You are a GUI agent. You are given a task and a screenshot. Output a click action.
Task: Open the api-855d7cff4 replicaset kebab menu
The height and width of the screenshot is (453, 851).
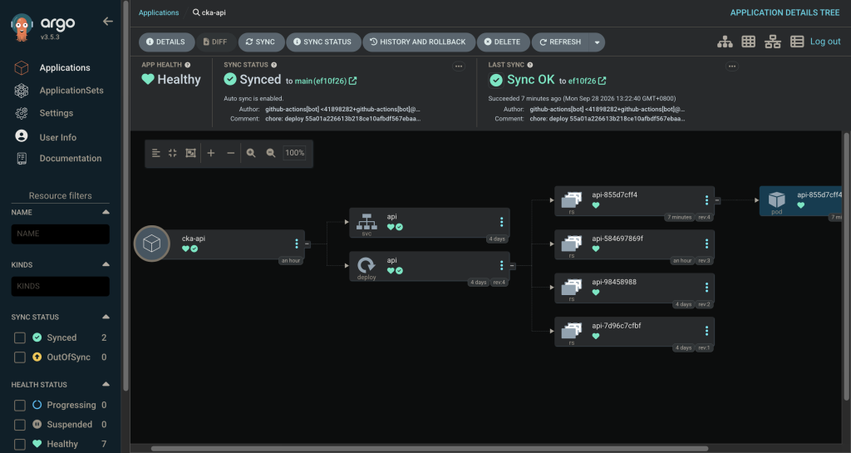[706, 200]
